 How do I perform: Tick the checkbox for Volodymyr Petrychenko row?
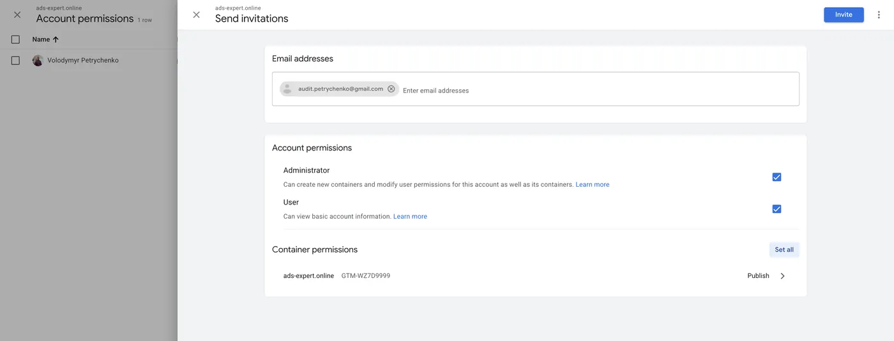click(x=16, y=61)
